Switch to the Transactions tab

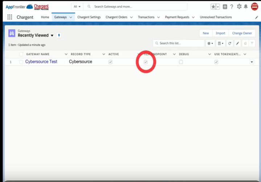tap(146, 17)
